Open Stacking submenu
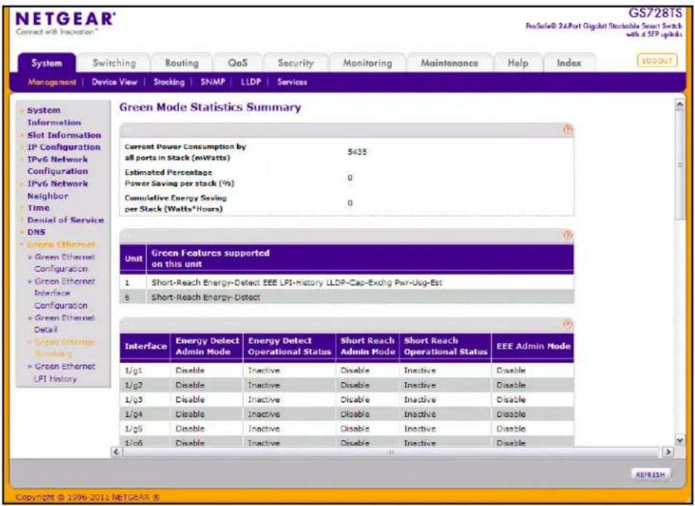This screenshot has width=695, height=506. 169,82
